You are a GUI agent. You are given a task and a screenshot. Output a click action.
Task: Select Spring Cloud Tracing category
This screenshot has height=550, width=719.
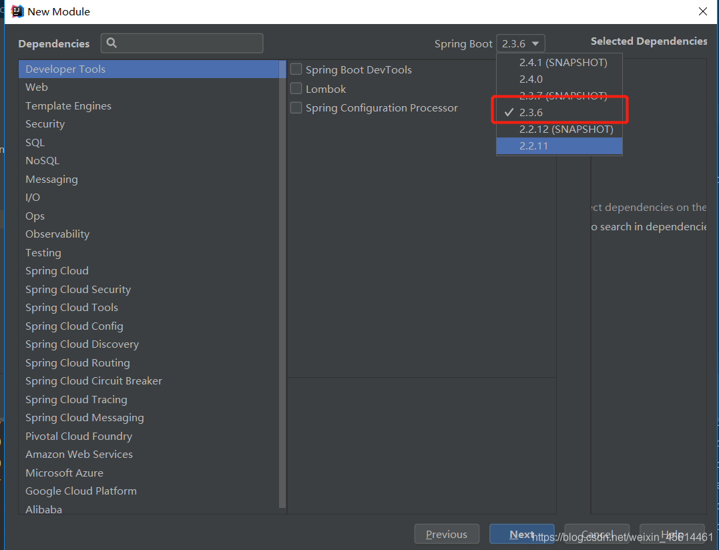point(149,399)
